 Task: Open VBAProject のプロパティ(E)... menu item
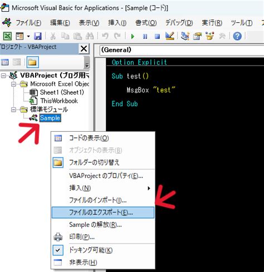[103, 176]
